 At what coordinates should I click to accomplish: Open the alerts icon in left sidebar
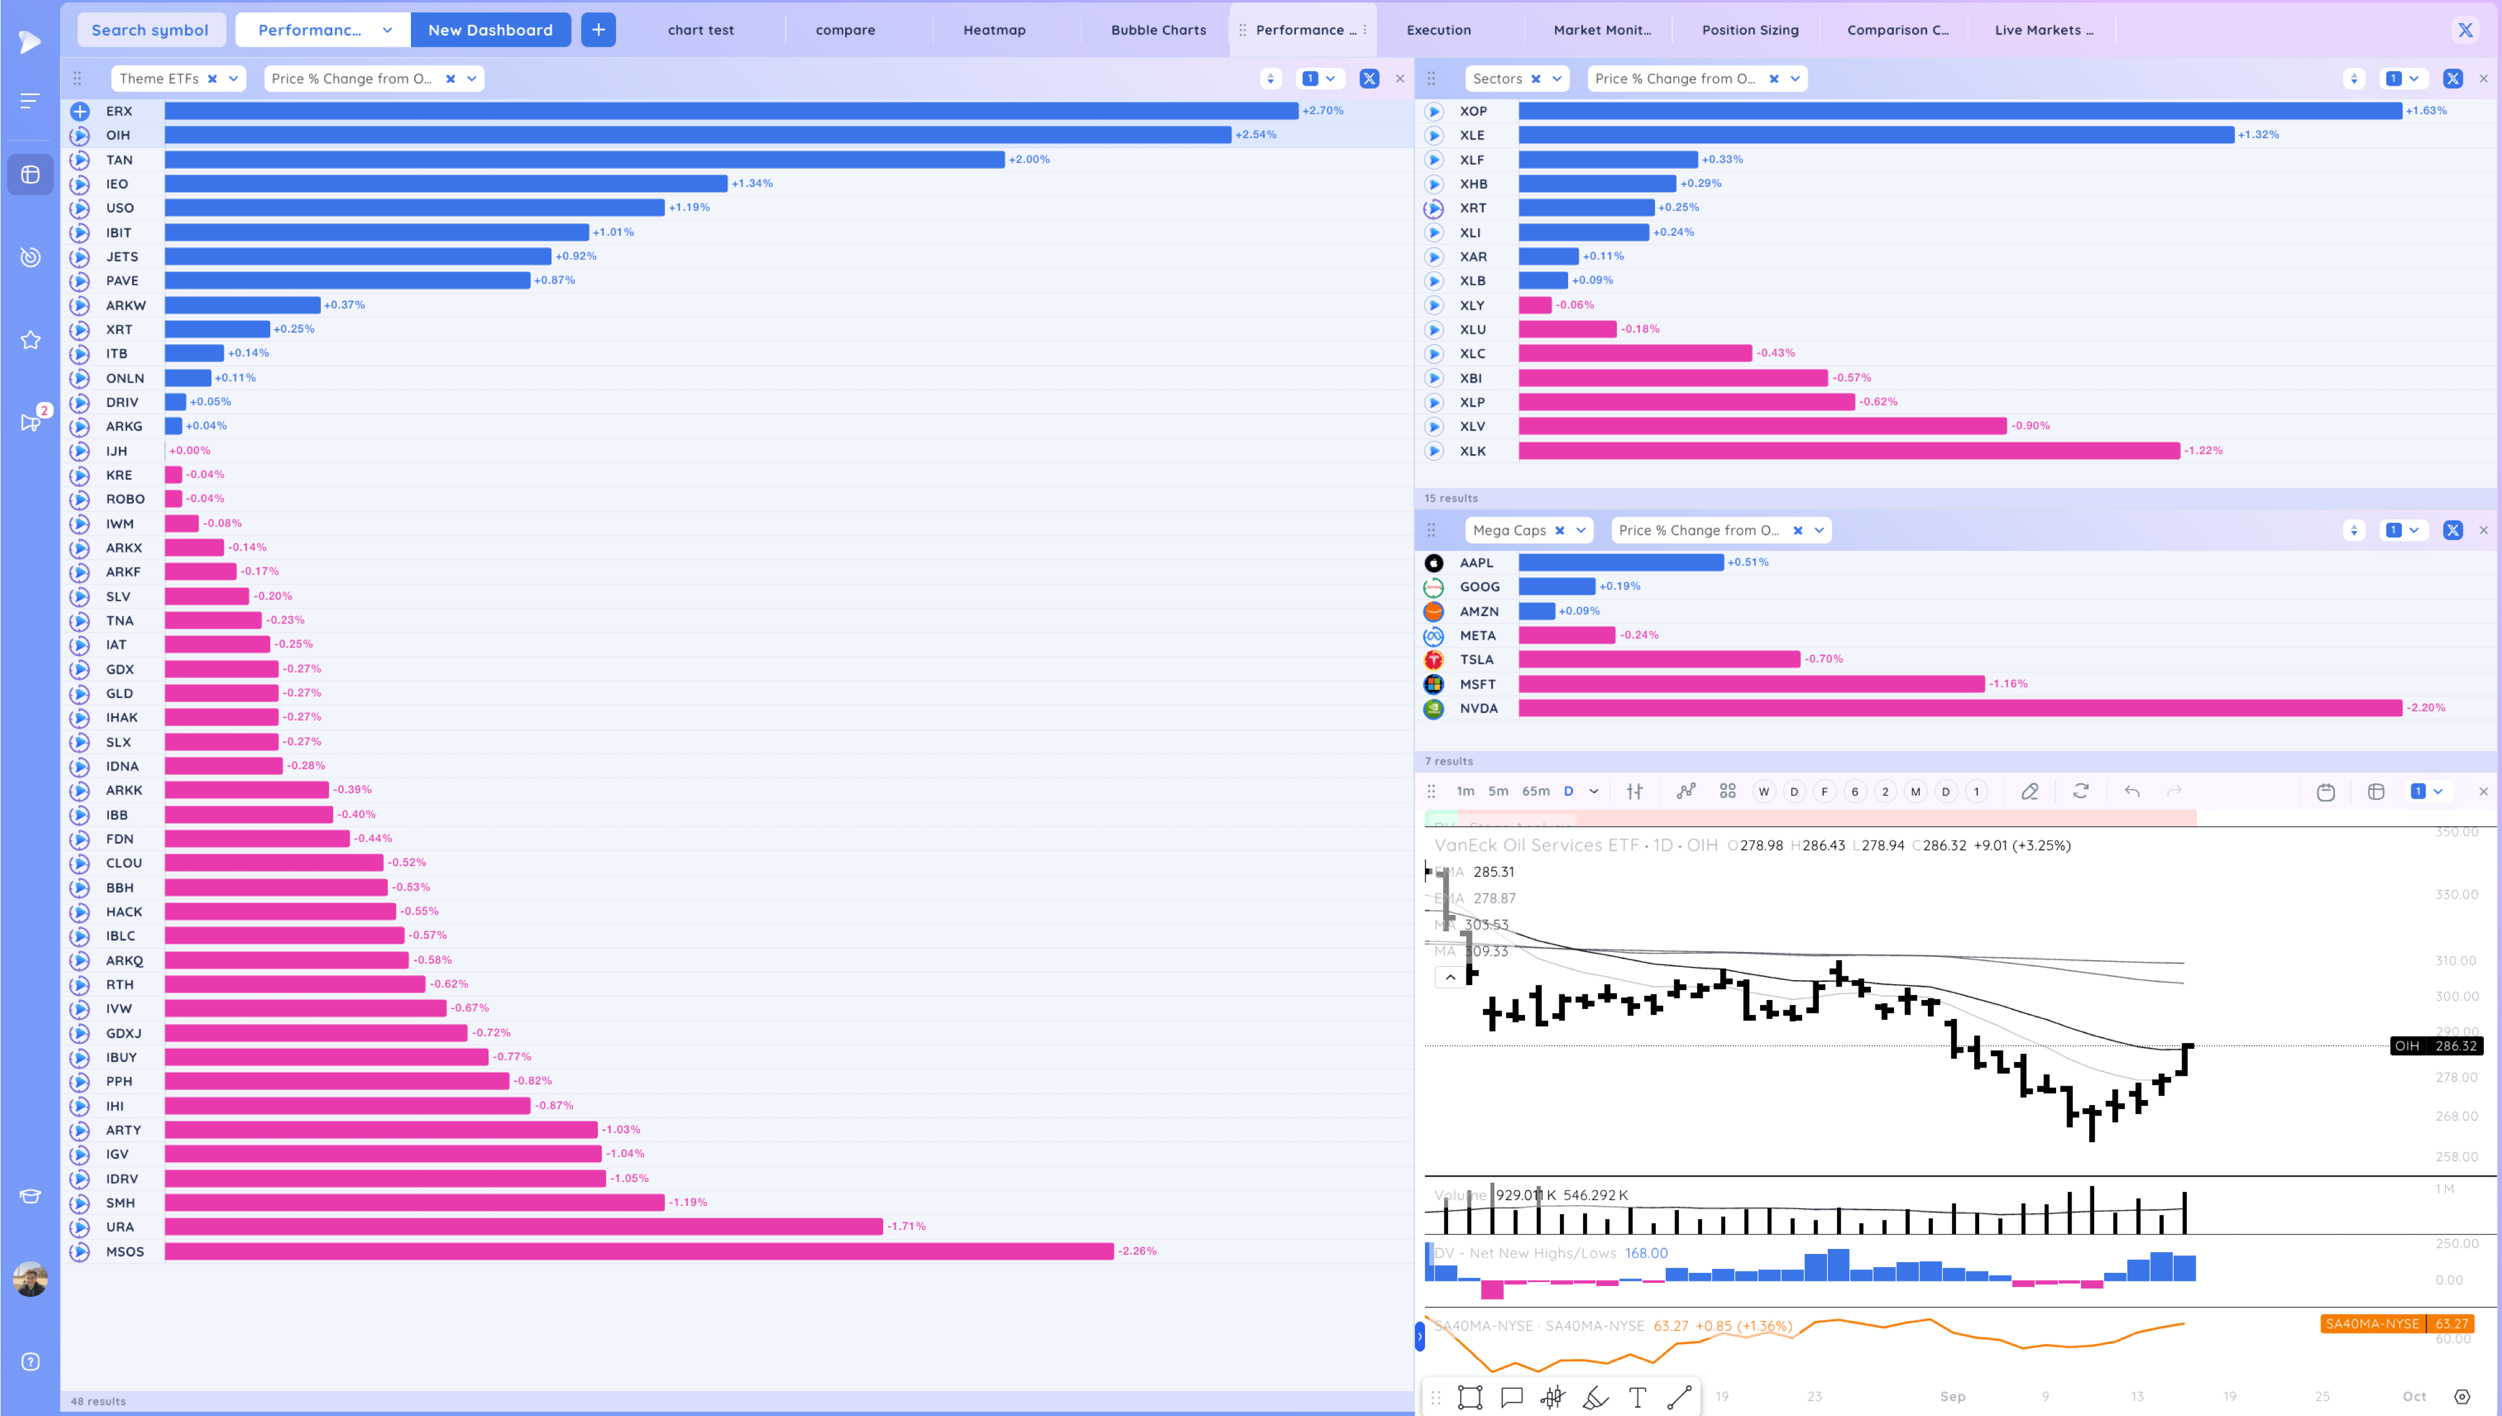(30, 257)
